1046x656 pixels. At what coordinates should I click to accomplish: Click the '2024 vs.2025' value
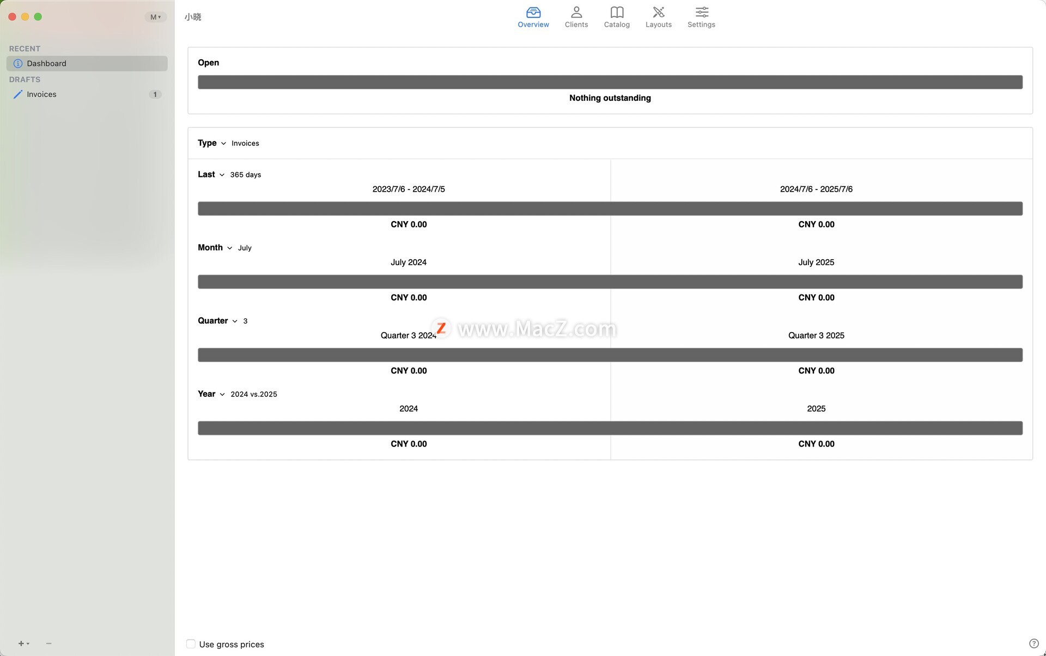(254, 394)
